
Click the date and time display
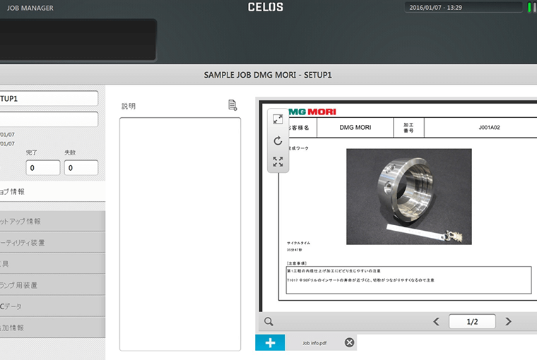tap(463, 8)
